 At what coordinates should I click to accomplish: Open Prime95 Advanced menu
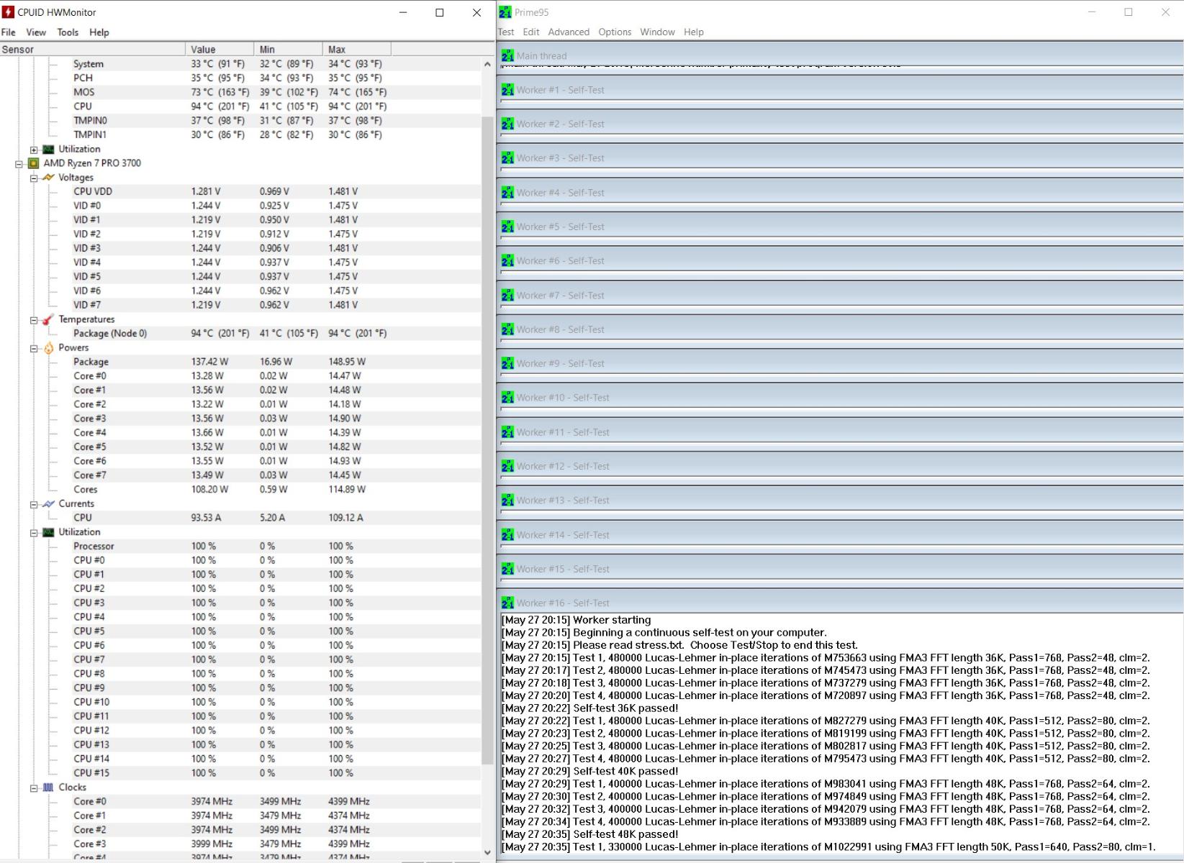click(569, 32)
